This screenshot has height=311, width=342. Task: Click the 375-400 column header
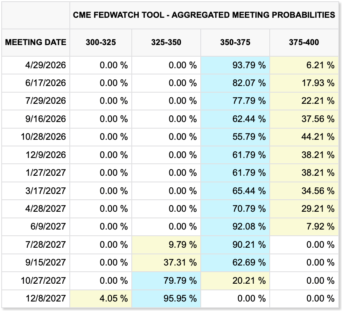[x=304, y=42]
